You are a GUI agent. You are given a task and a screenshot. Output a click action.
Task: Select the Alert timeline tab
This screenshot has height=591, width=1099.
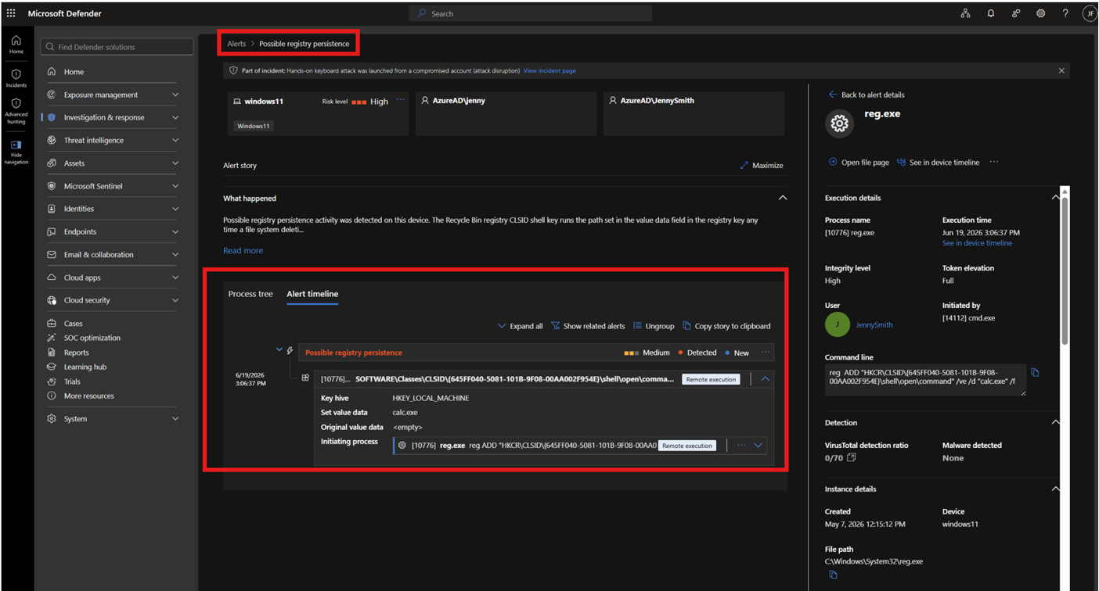[312, 294]
